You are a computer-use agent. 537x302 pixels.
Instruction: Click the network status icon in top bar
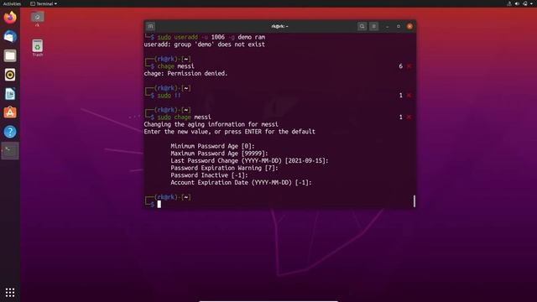tap(509, 3)
